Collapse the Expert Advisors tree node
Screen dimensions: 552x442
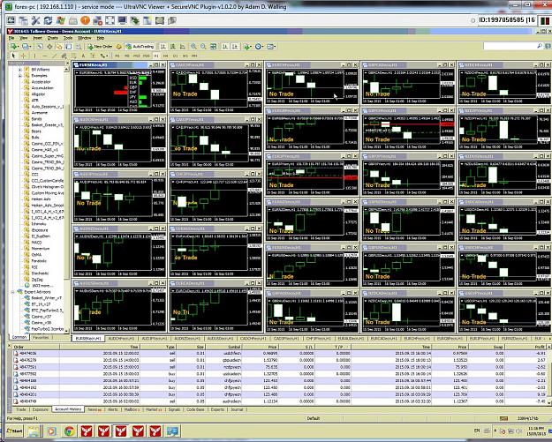12,292
